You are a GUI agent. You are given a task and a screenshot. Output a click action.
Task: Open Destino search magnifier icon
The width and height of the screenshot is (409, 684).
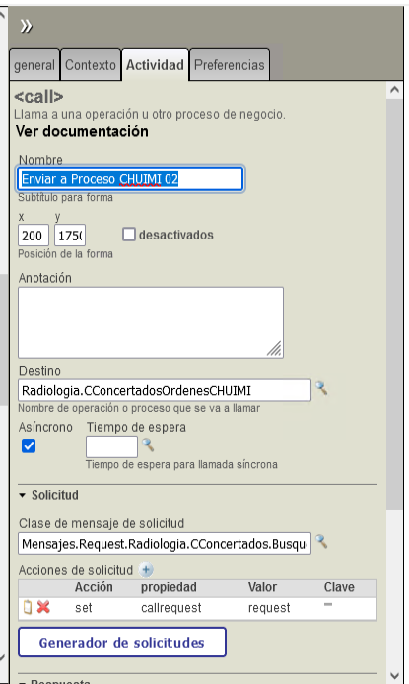coord(322,388)
